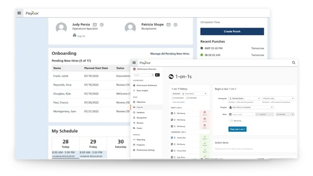Click the search magnifier in the Performance window header
The height and width of the screenshot is (176, 313).
(x=293, y=63)
